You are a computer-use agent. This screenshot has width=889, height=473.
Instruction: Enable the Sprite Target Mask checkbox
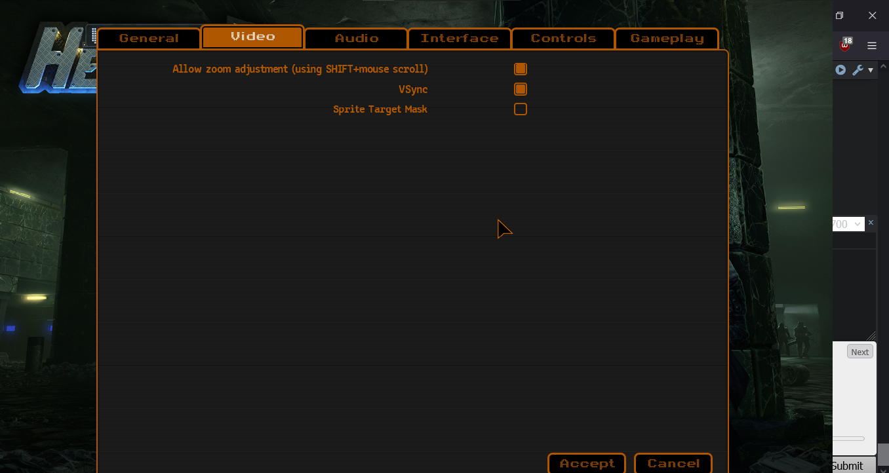tap(521, 109)
